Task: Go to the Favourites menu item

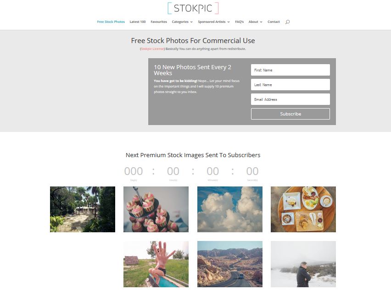Action: pos(159,22)
